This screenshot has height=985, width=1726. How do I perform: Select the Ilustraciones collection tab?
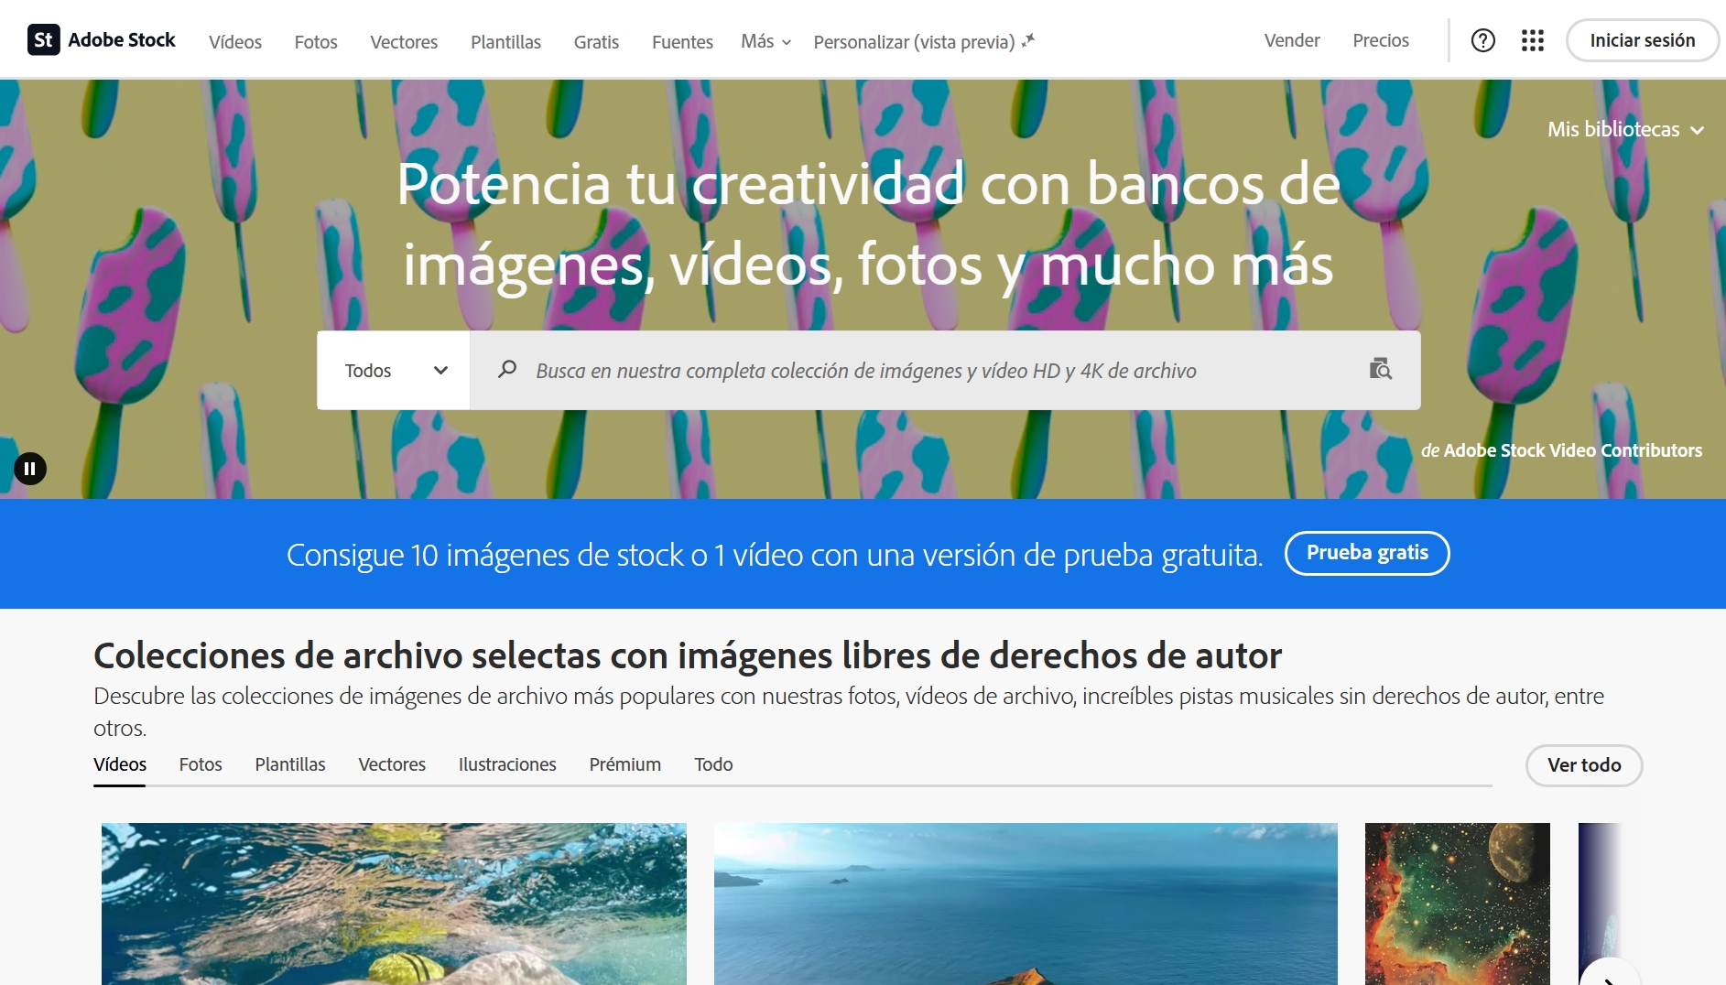point(507,764)
